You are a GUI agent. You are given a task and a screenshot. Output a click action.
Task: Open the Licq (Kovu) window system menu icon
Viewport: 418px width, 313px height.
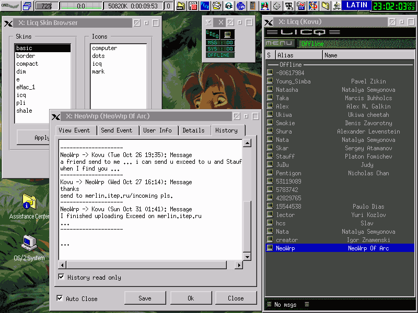(269, 22)
